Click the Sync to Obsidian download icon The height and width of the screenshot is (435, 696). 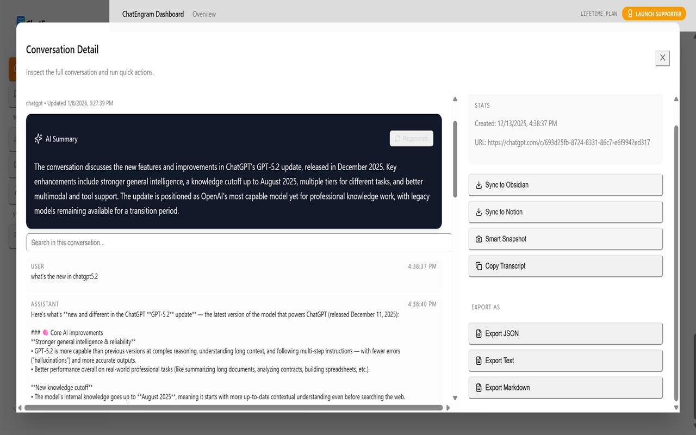coord(478,185)
